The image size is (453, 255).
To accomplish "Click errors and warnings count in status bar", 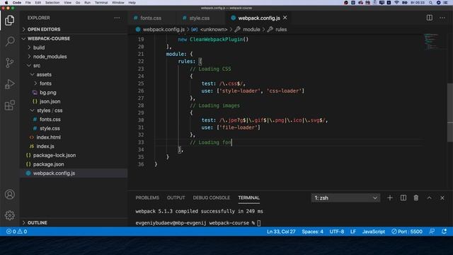I will 16,232.
